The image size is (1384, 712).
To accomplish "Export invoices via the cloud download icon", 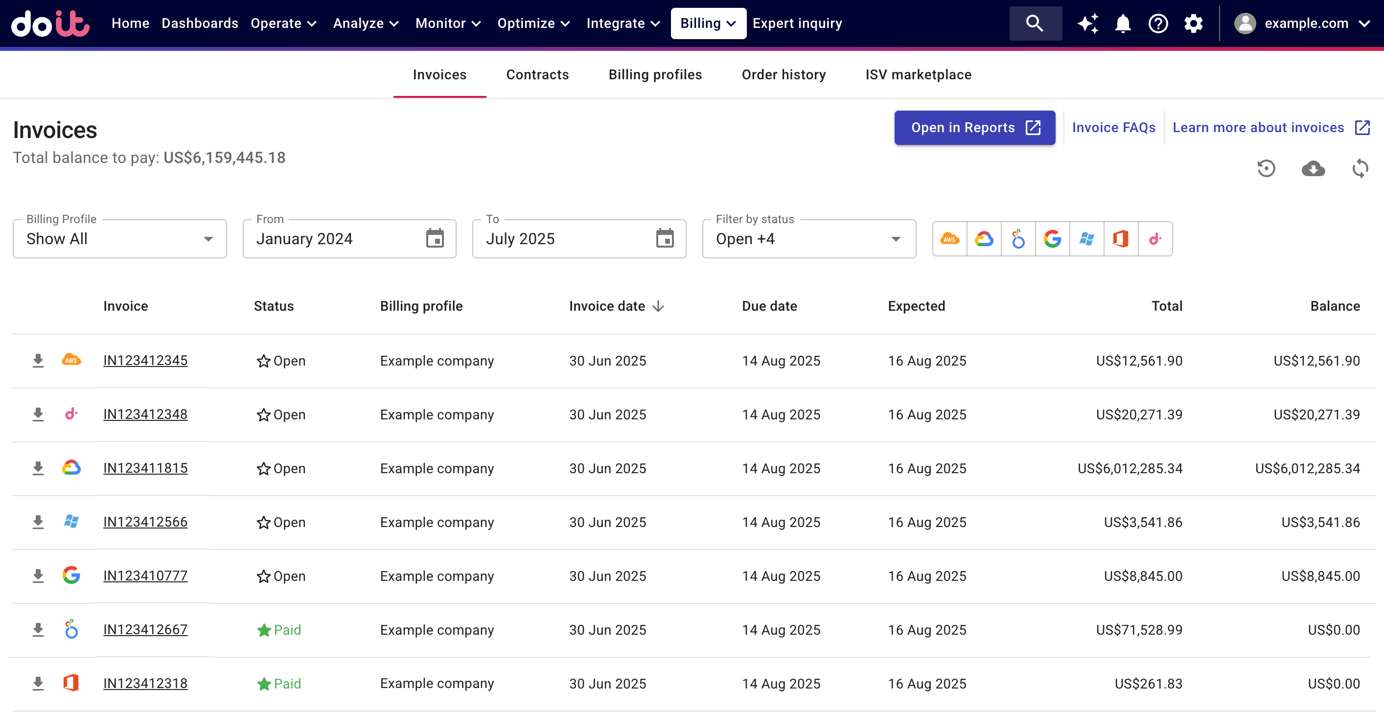I will 1314,169.
